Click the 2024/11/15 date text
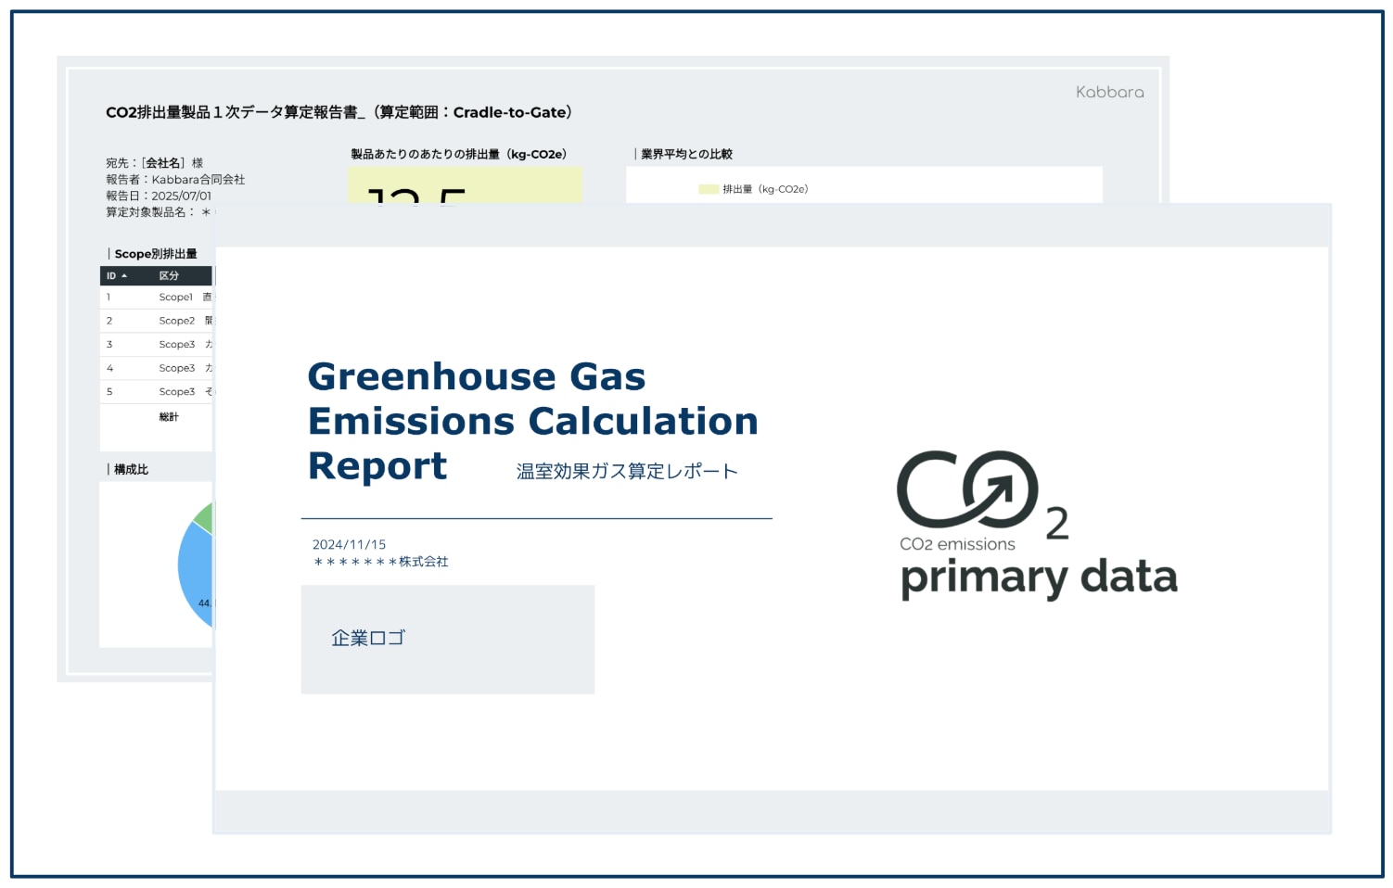The image size is (1393, 888). 349,545
